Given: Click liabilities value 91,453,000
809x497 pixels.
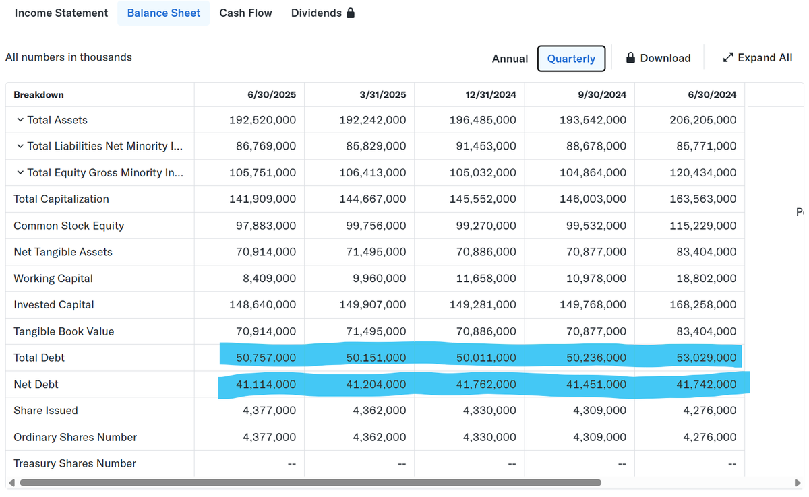Looking at the screenshot, I should coord(486,146).
